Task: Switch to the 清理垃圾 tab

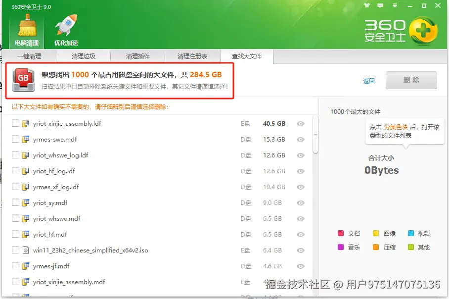Action: pyautogui.click(x=84, y=56)
